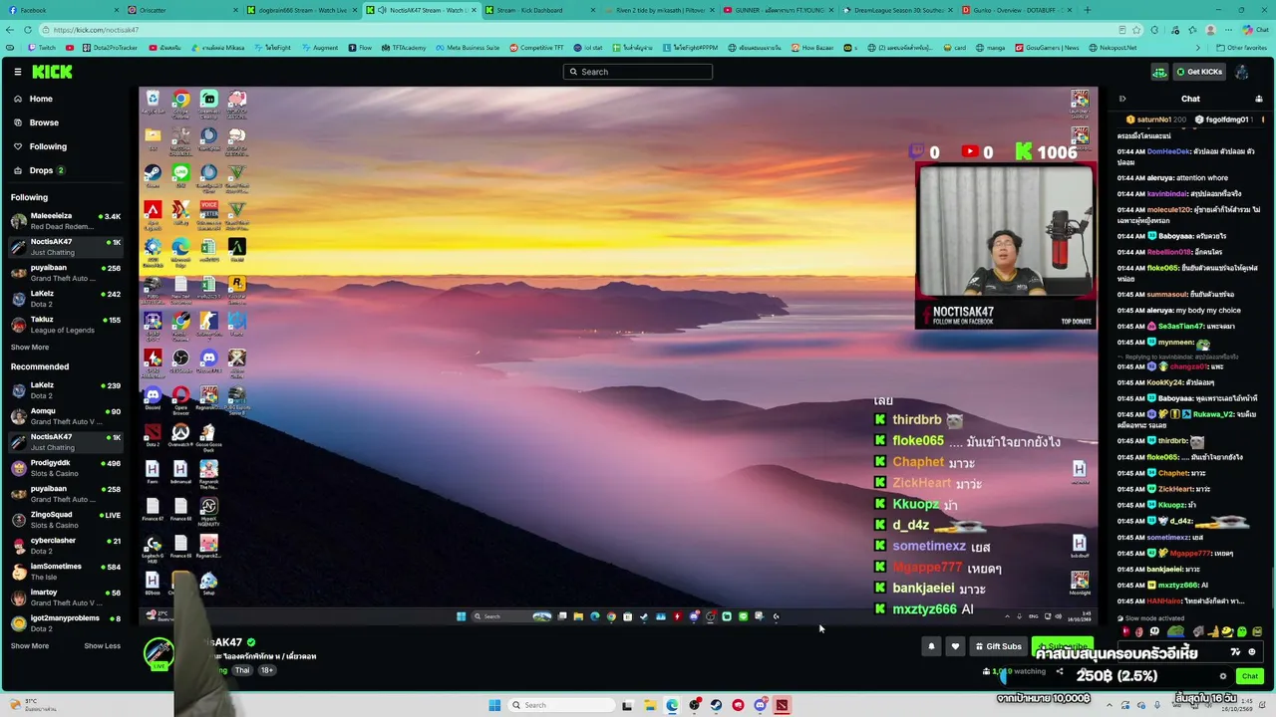Share the stream using the share icon

pos(1060,671)
